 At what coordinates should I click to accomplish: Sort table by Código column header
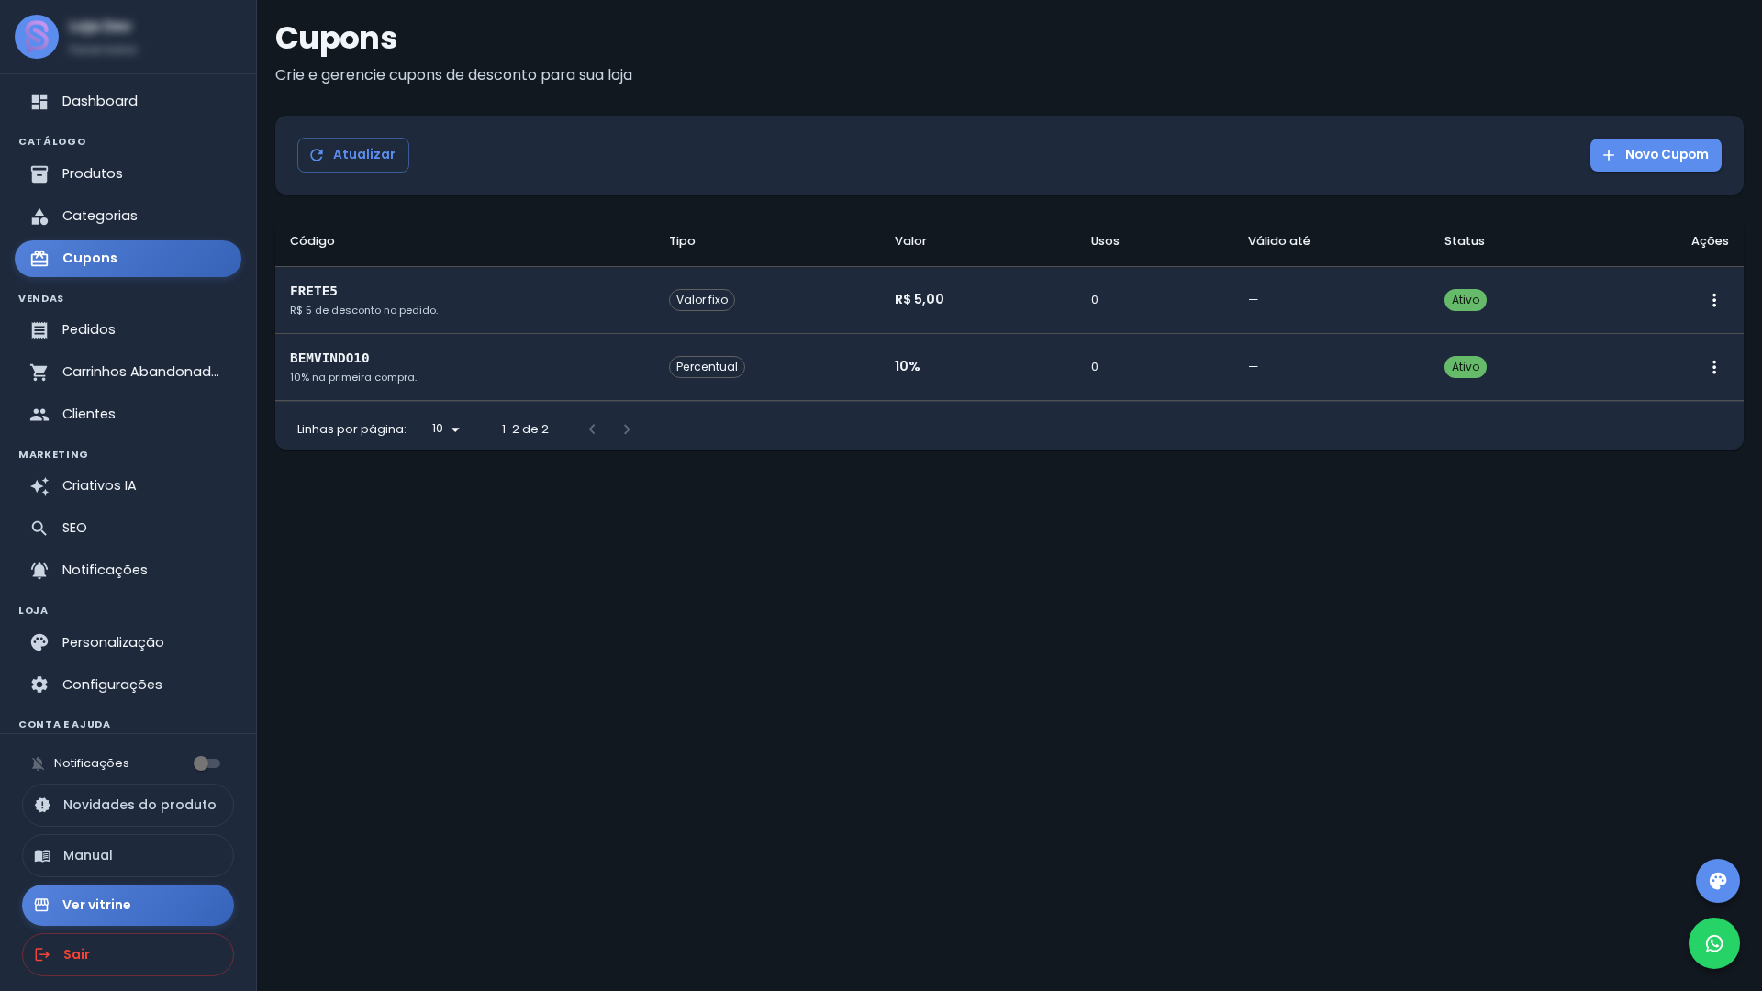[312, 241]
